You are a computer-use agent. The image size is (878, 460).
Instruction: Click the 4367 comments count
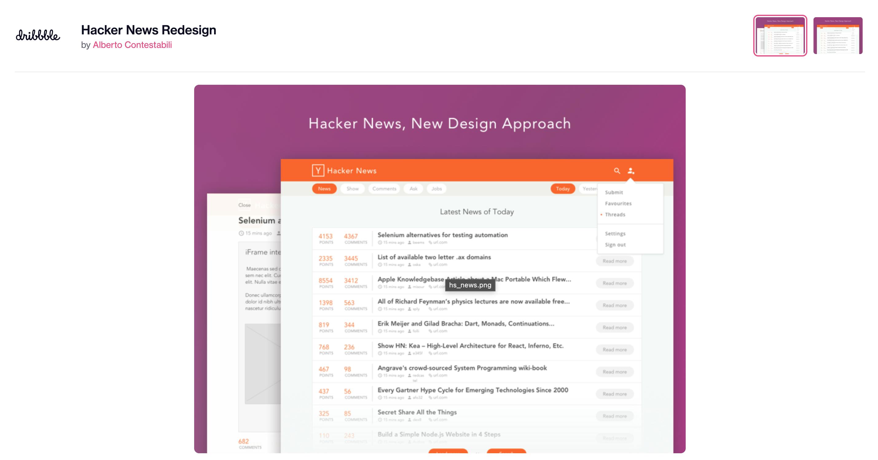351,236
